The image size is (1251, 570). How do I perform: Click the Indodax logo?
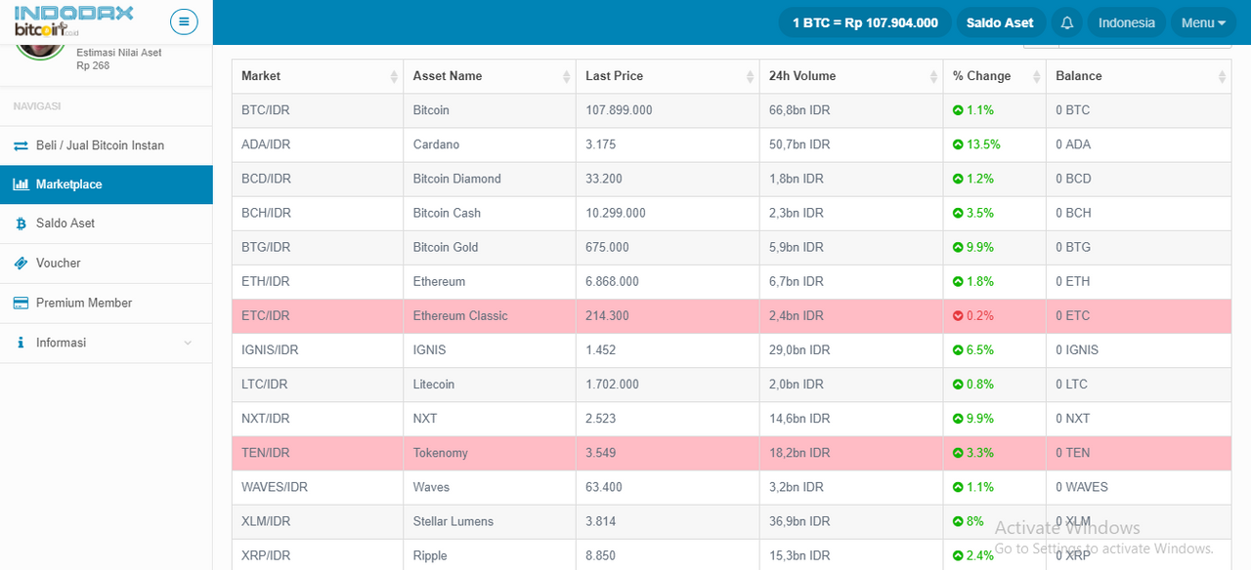click(74, 20)
